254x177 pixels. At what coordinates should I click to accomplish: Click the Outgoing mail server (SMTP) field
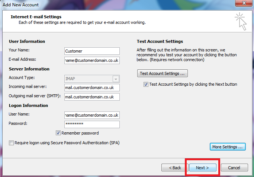pyautogui.click(x=92, y=97)
